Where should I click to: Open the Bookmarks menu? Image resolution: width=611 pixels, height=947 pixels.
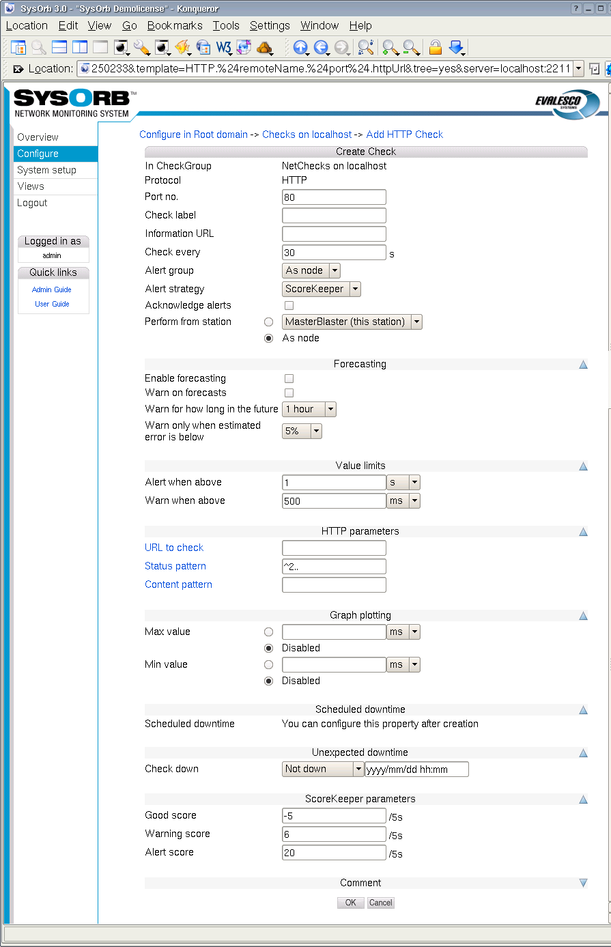(175, 25)
